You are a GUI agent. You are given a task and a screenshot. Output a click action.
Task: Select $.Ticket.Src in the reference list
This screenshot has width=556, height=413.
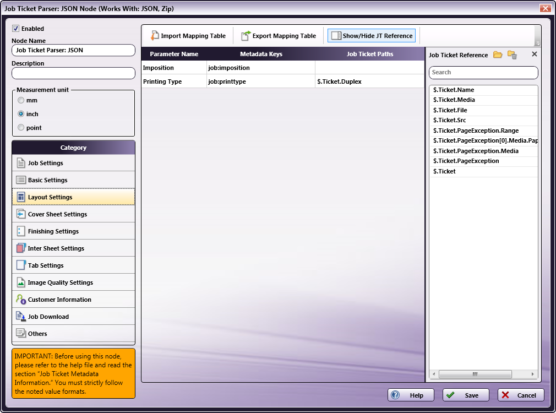click(484, 120)
